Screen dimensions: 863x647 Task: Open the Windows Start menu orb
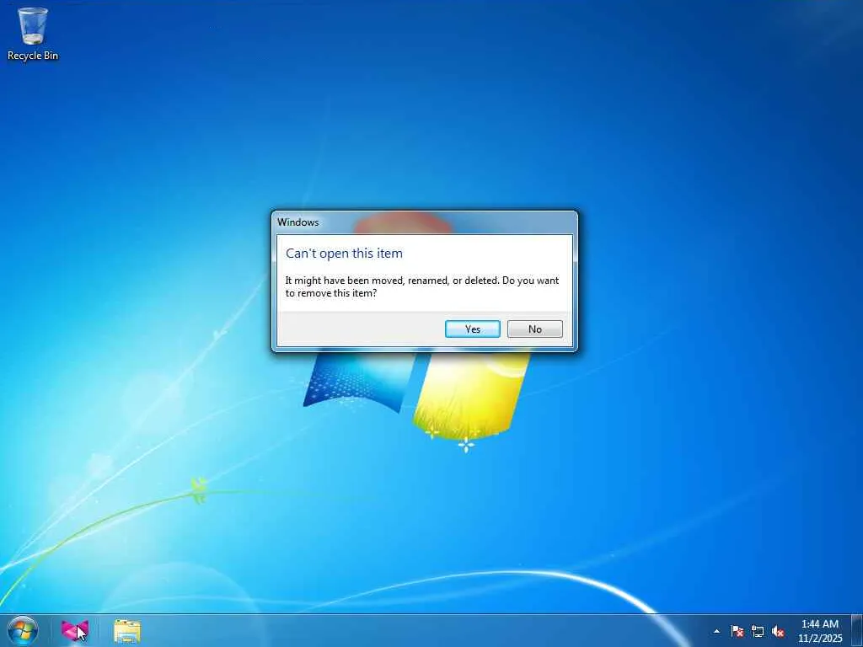(23, 630)
